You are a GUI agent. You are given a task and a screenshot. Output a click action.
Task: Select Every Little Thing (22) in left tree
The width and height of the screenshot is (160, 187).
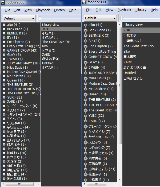(24, 46)
